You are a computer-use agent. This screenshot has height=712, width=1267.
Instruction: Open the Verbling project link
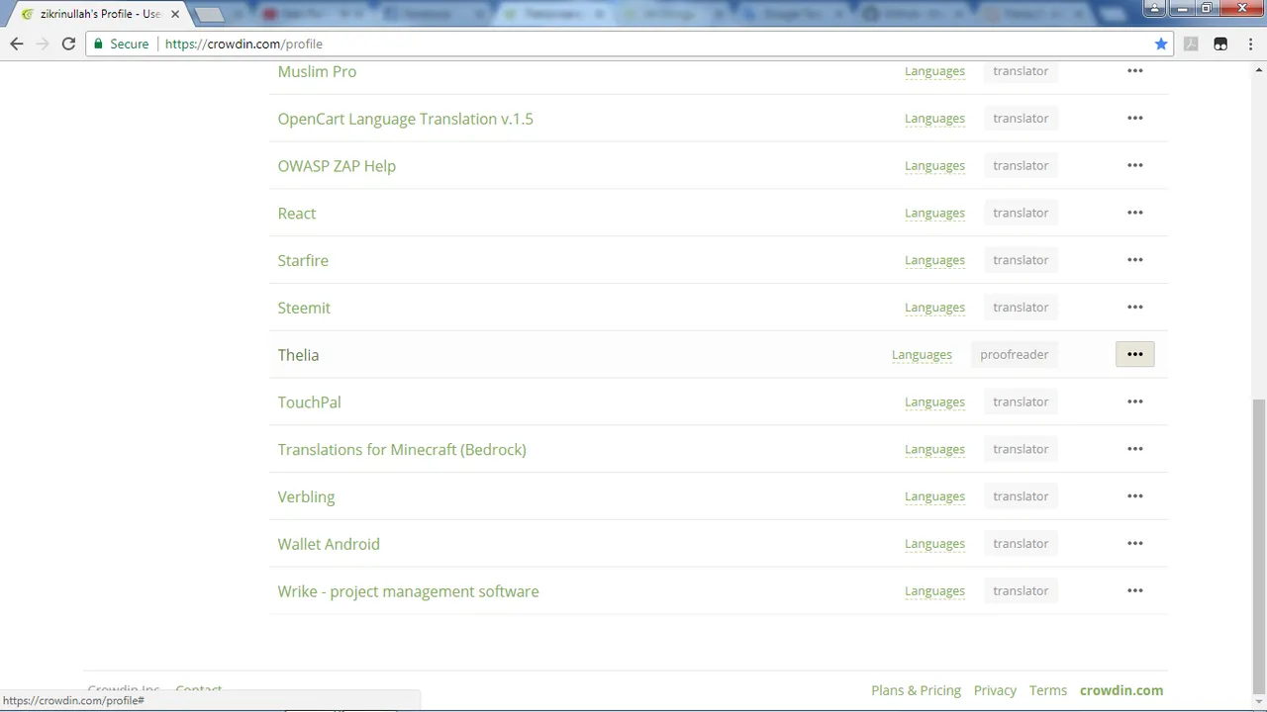306,496
